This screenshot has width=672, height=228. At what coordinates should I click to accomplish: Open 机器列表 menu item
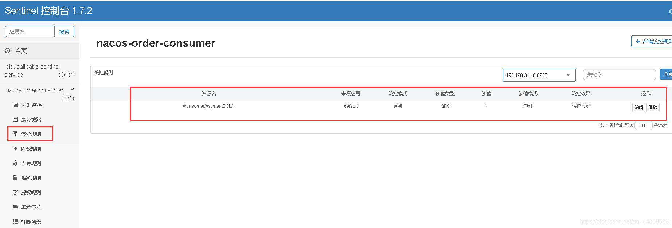[31, 222]
